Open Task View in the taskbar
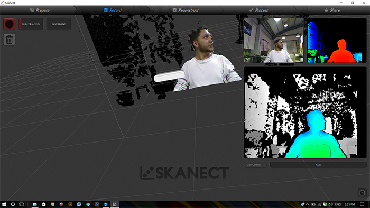The image size is (370, 208). pyautogui.click(x=22, y=204)
